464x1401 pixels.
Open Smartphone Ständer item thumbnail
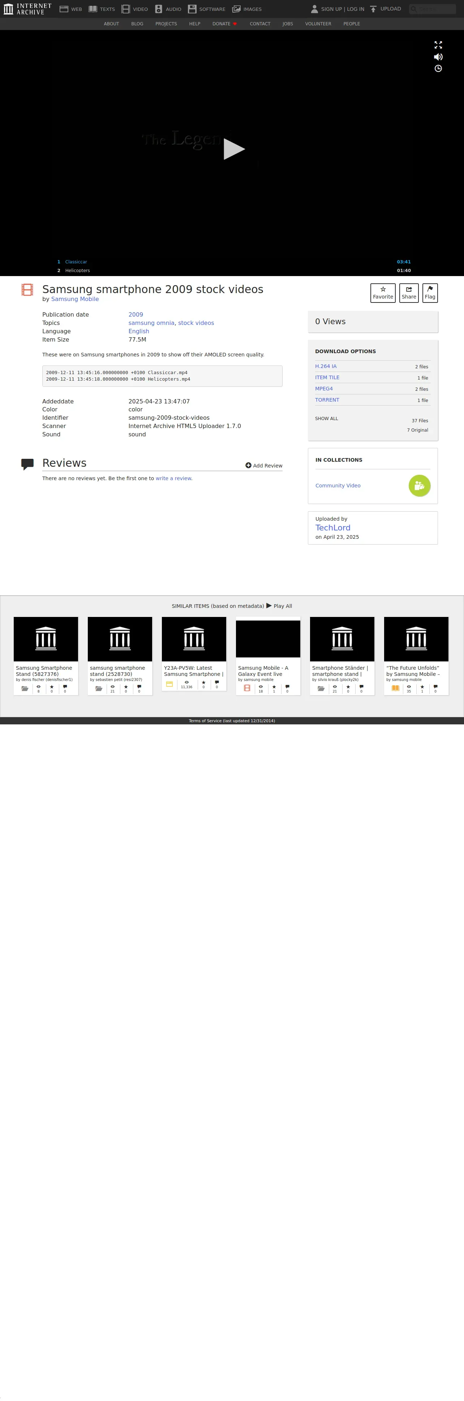pos(342,639)
